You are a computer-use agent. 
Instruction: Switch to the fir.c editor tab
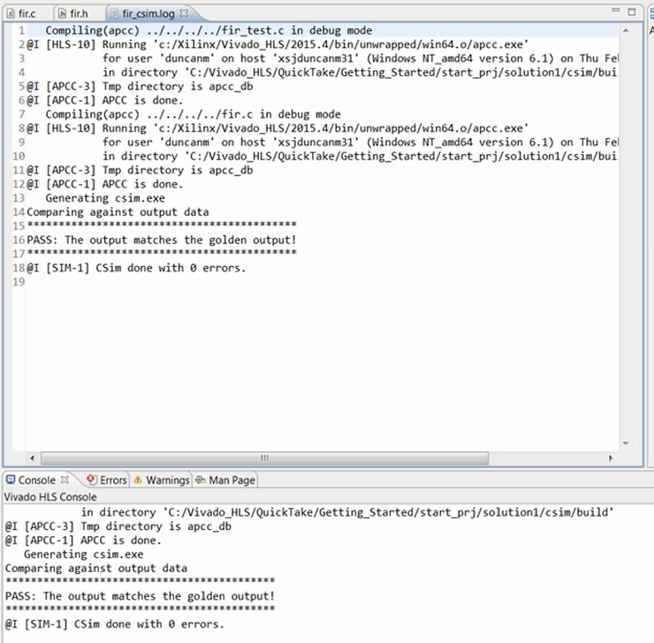25,14
